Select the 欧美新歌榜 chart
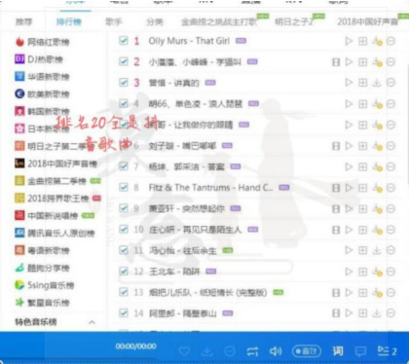Image resolution: width=409 pixels, height=364 pixels. [x=42, y=94]
